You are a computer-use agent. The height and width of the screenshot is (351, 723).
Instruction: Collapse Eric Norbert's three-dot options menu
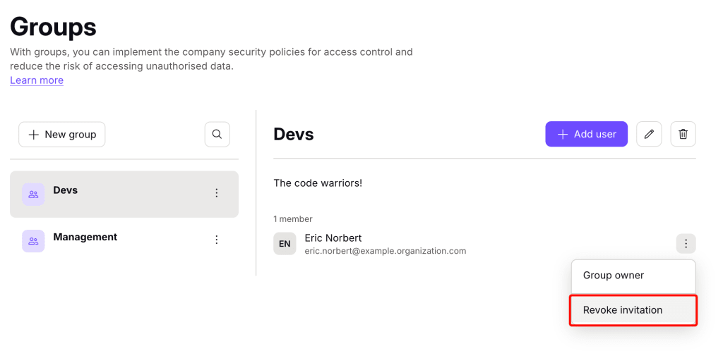click(x=686, y=244)
